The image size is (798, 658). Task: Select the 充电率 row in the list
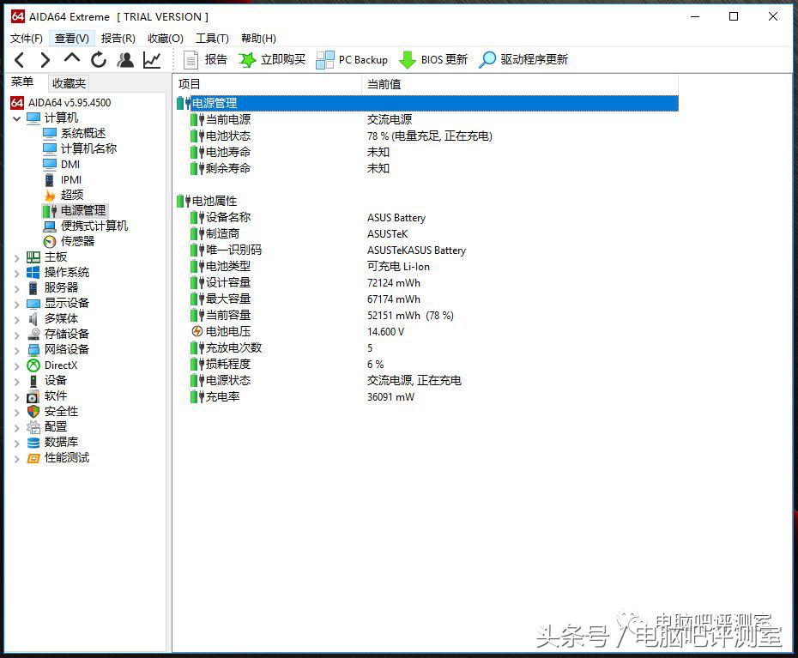(x=221, y=396)
